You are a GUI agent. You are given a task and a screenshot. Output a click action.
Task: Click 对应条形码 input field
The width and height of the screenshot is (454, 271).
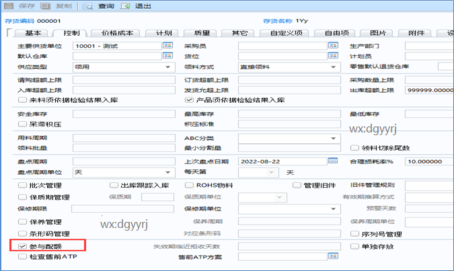tap(289, 233)
